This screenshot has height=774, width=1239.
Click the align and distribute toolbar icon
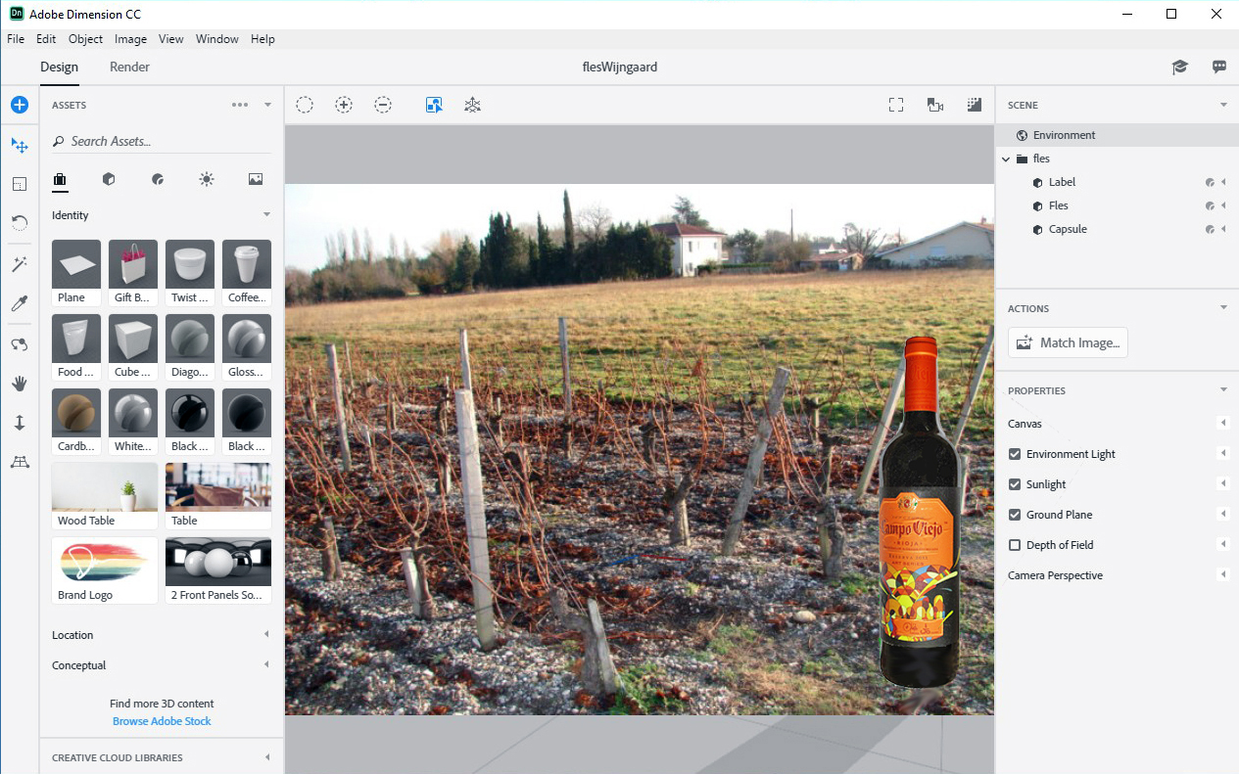(472, 105)
